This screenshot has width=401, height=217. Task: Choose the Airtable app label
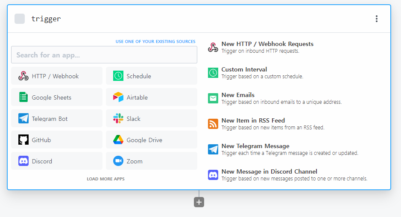tap(137, 97)
